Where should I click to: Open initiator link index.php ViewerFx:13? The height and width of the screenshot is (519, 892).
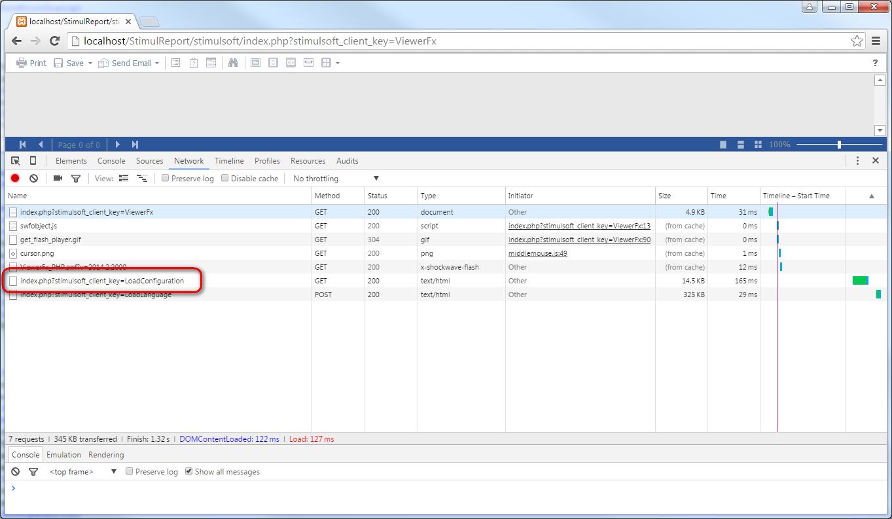[579, 226]
